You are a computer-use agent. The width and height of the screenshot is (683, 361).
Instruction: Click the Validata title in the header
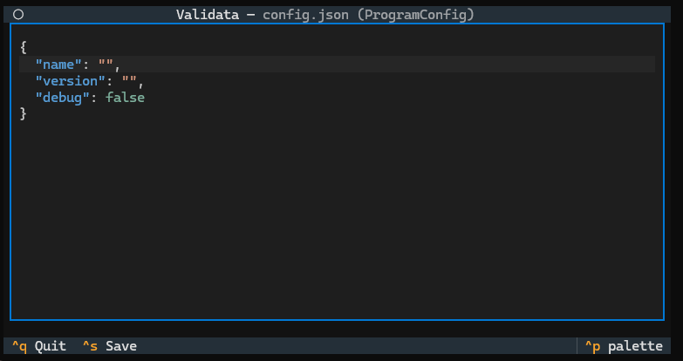pos(207,14)
